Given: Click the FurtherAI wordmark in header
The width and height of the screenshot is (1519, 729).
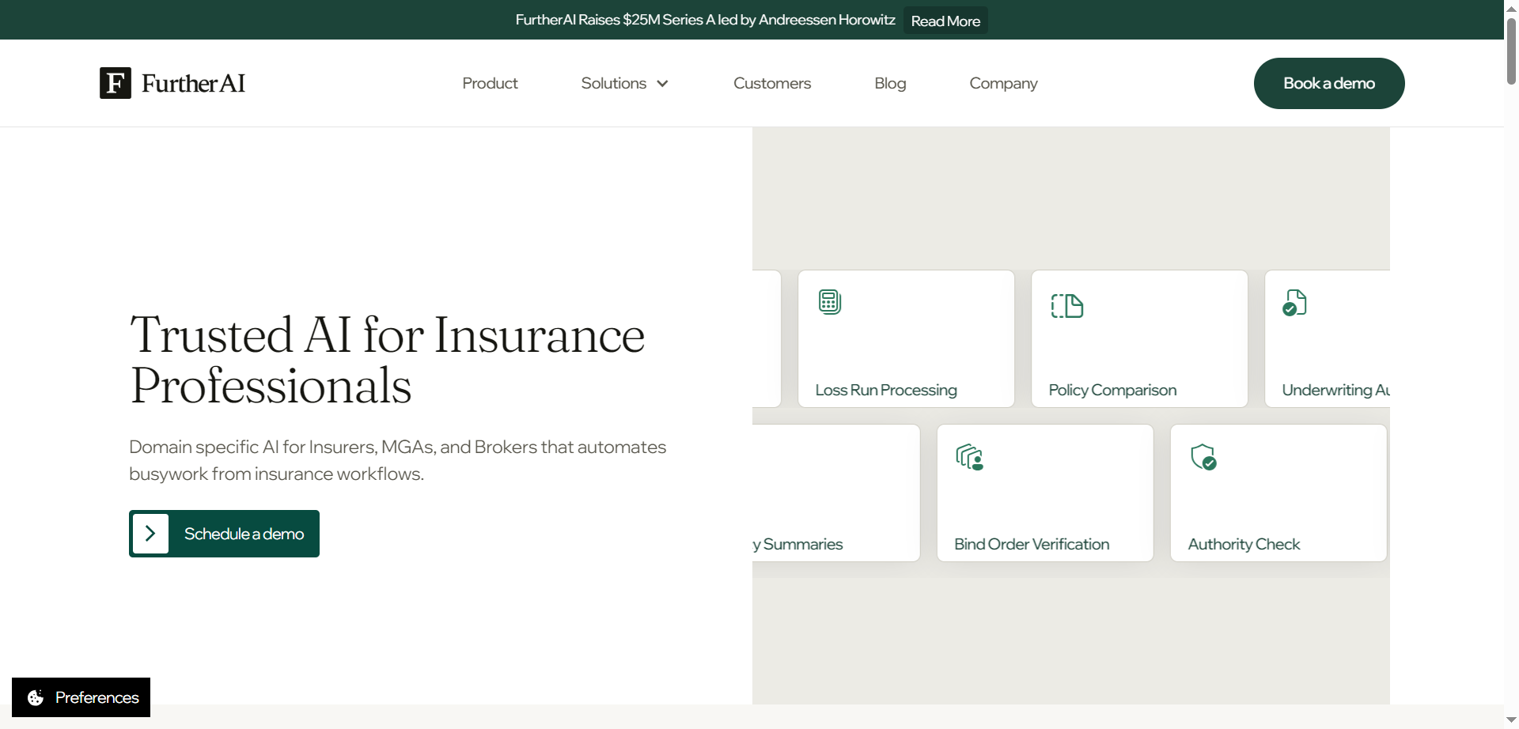Looking at the screenshot, I should 193,83.
